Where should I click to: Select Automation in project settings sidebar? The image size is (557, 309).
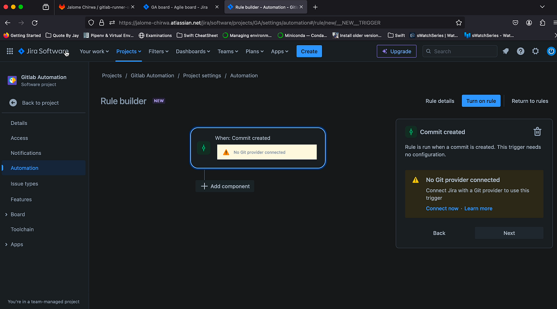point(43,168)
